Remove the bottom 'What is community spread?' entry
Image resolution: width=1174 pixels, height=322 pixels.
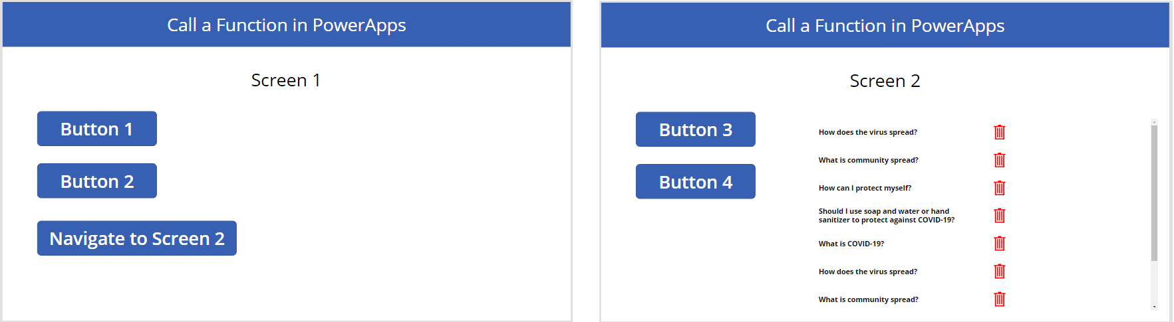999,299
